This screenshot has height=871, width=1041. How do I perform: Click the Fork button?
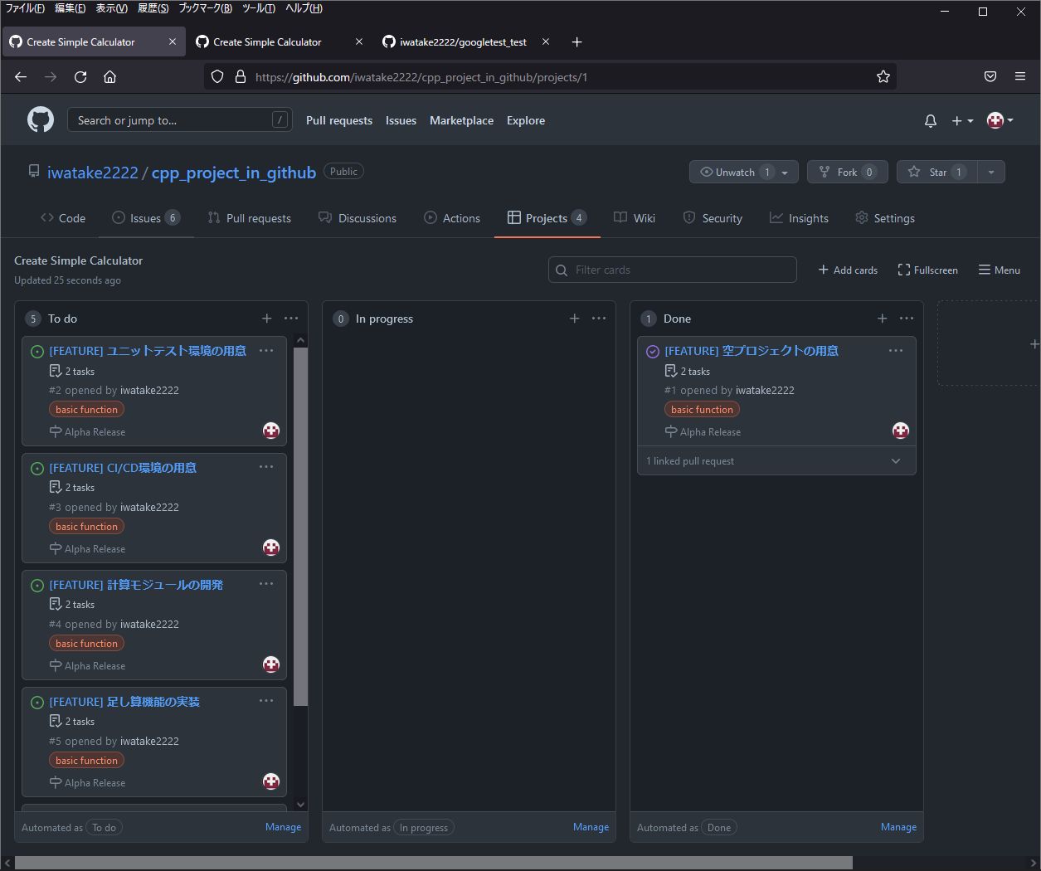coord(847,172)
